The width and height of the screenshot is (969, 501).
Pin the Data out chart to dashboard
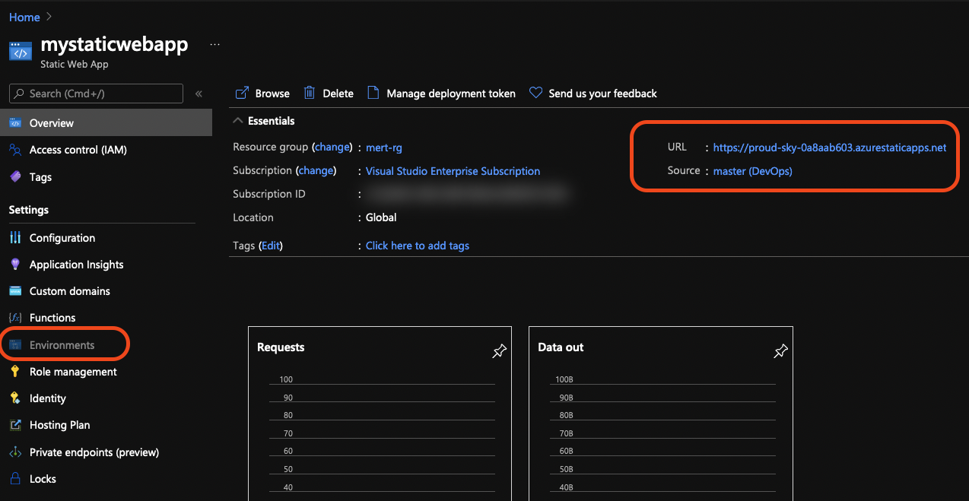pos(780,350)
